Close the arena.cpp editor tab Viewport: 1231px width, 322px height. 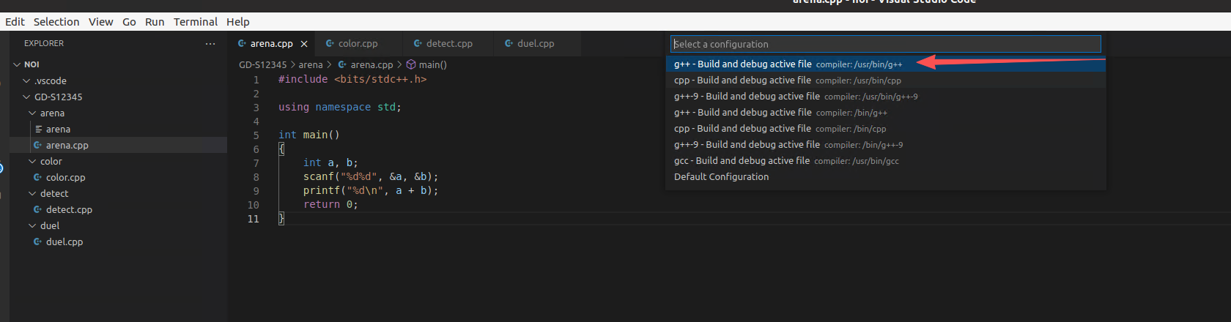point(304,44)
